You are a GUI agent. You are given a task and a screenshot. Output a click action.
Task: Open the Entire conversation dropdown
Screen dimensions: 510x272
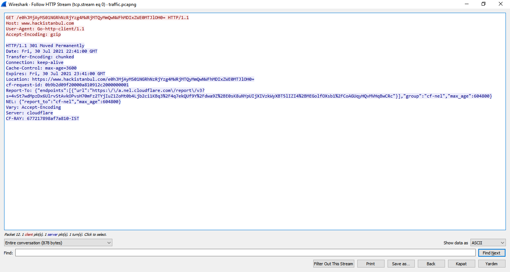[58, 243]
